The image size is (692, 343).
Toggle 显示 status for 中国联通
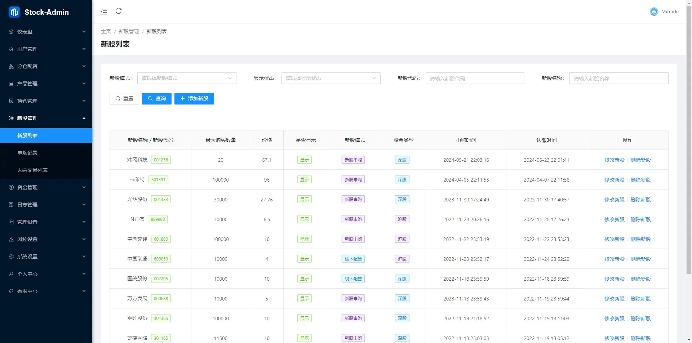point(304,259)
